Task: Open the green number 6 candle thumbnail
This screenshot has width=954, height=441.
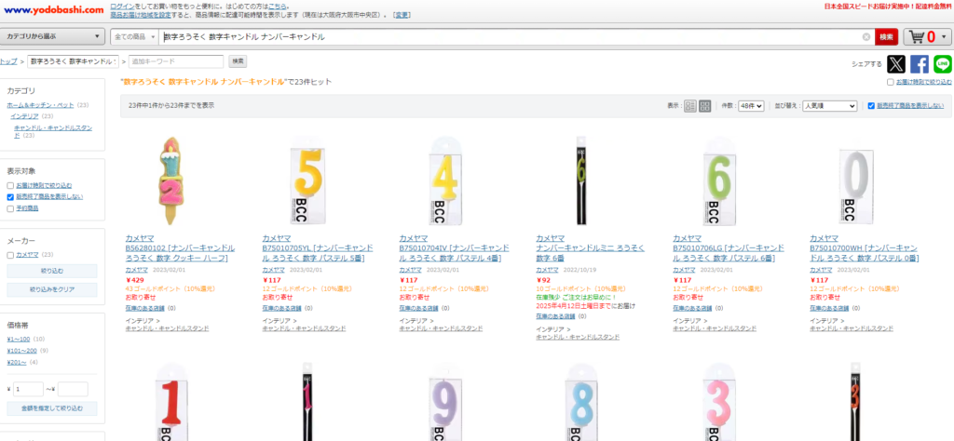Action: click(x=719, y=181)
